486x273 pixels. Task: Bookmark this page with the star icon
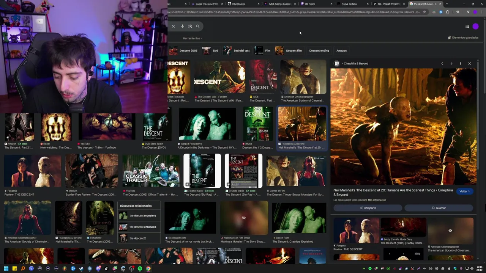click(x=424, y=12)
